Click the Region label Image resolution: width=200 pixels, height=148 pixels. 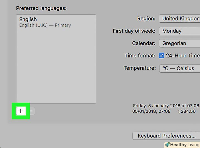coord(147,19)
